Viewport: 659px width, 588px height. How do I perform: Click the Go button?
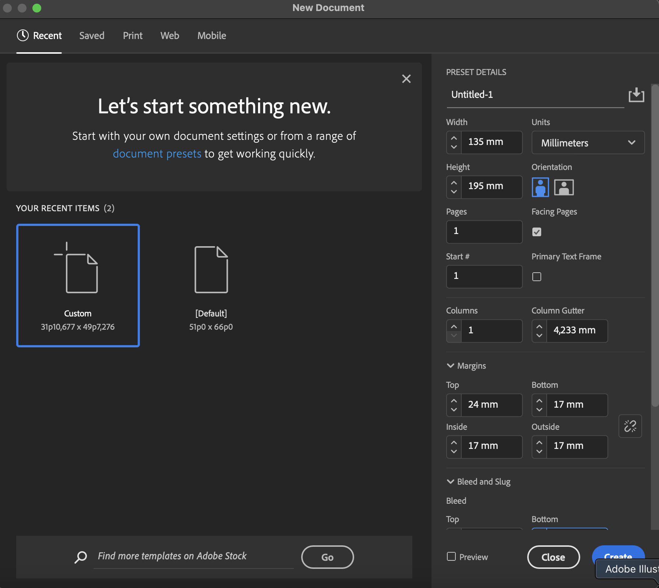pyautogui.click(x=327, y=557)
